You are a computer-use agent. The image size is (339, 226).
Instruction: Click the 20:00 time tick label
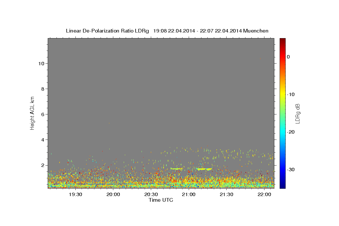(113, 194)
